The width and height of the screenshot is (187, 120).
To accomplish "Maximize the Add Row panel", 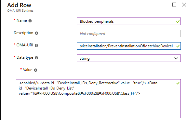I will pyautogui.click(x=174, y=5).
